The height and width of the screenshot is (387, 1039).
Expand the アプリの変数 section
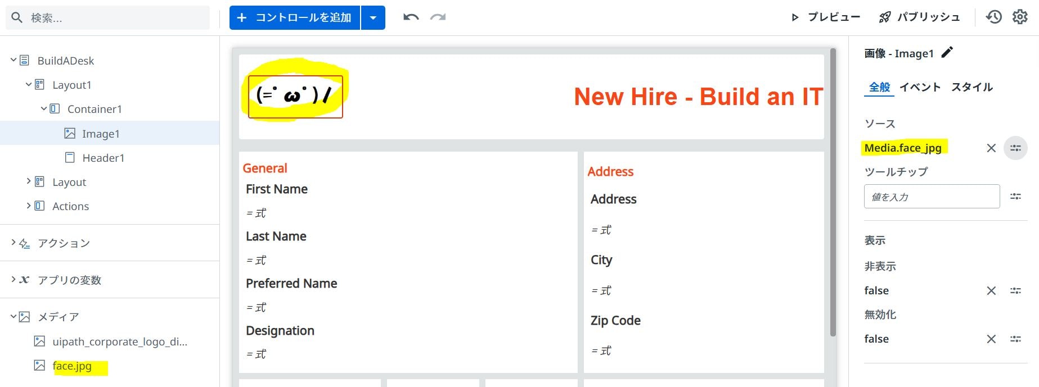pos(14,279)
